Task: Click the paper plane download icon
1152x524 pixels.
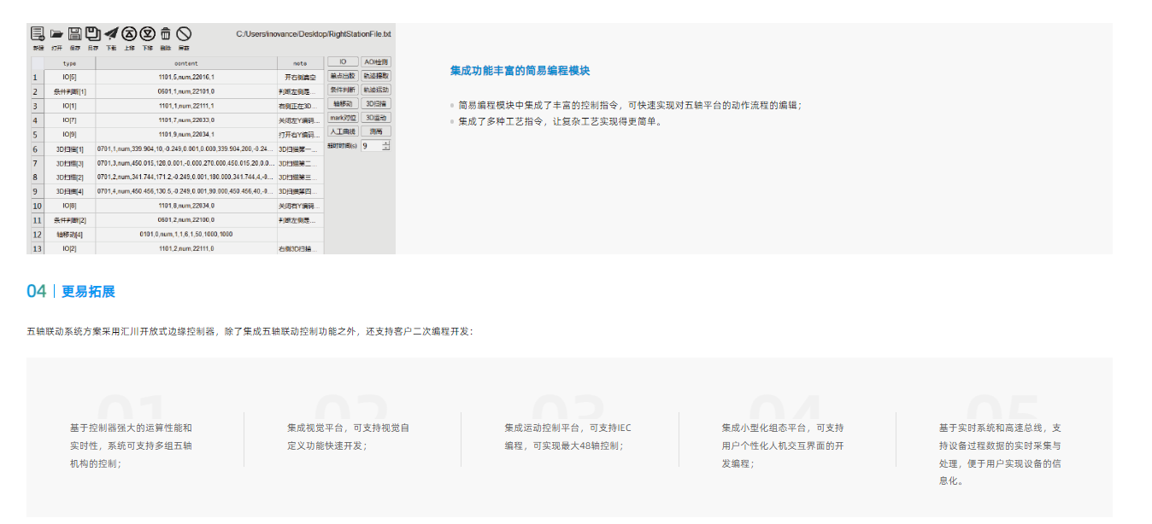Action: point(111,35)
